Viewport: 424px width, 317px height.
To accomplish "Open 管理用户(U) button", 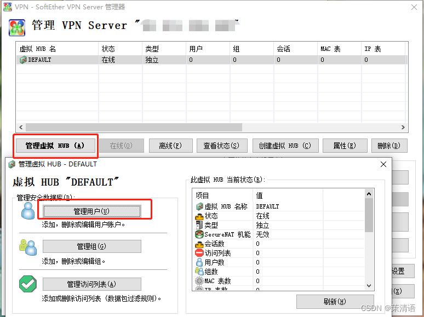I will [x=92, y=211].
